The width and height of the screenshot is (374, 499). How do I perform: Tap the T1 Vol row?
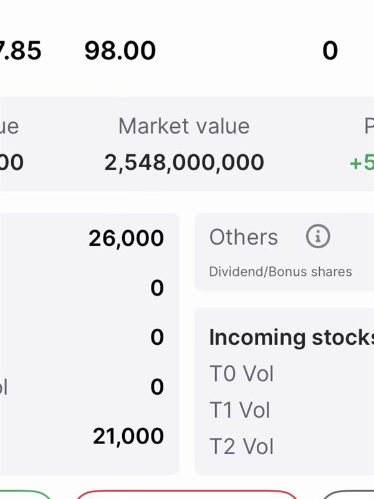coord(240,410)
